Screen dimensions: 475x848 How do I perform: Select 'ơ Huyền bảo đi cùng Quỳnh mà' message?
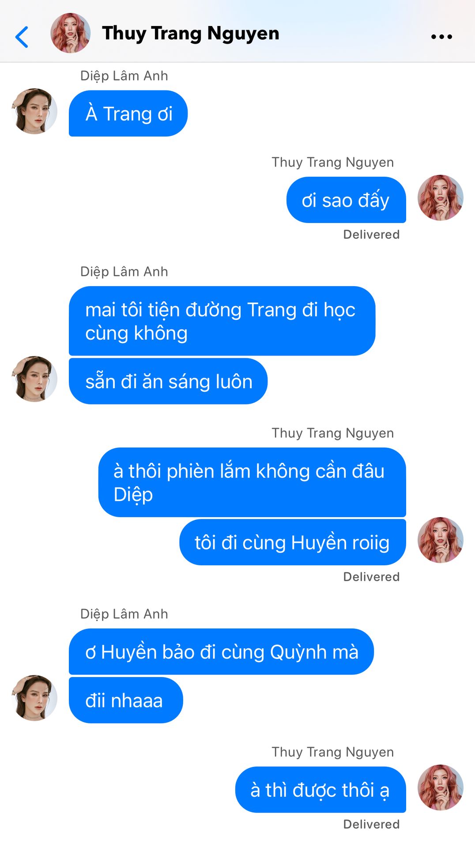(221, 651)
